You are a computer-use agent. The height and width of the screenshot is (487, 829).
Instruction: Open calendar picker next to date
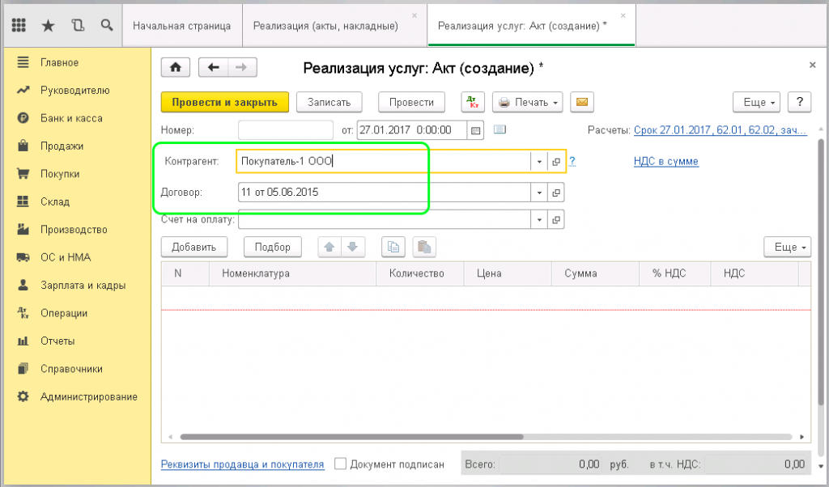point(475,130)
